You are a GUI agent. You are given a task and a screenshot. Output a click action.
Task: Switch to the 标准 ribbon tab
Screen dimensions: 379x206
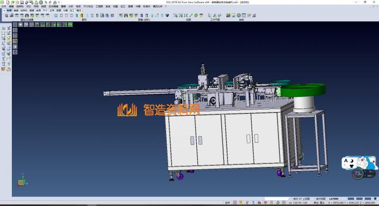coord(9,10)
